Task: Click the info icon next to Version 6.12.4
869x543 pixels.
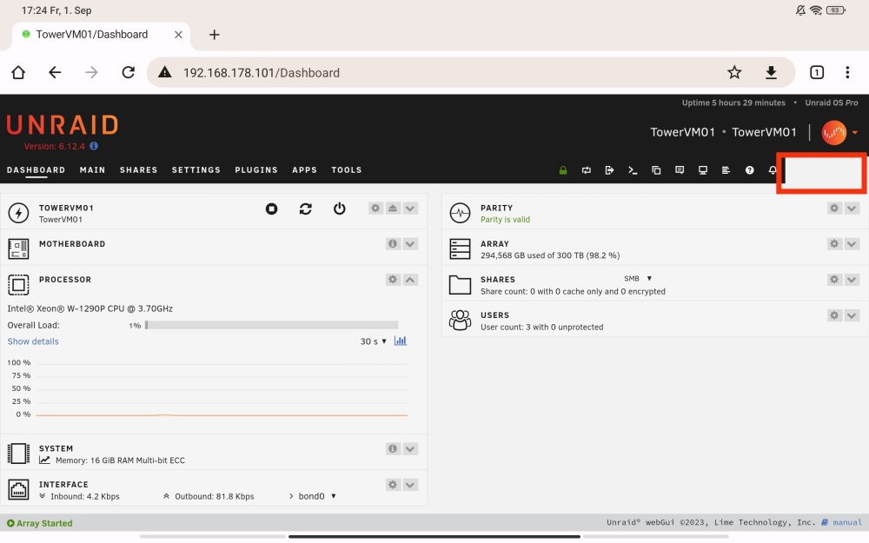Action: 94,146
